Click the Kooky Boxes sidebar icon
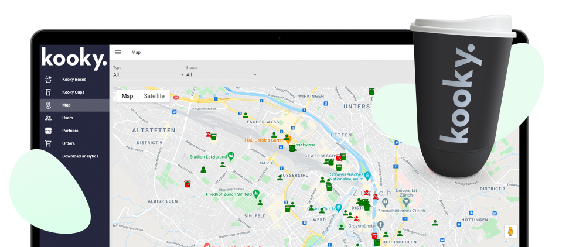The width and height of the screenshot is (576, 247). (x=48, y=79)
